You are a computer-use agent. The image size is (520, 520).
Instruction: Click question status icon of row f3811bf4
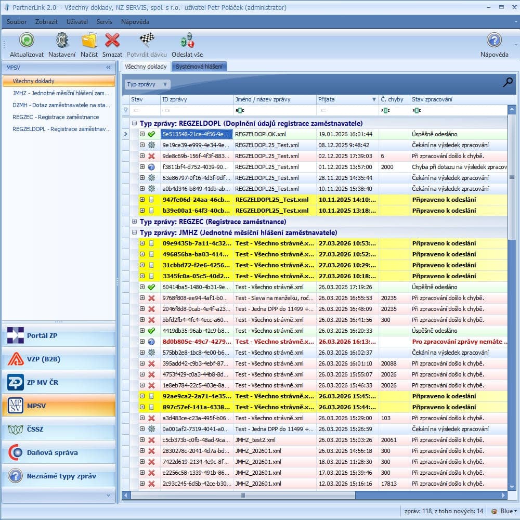[151, 167]
